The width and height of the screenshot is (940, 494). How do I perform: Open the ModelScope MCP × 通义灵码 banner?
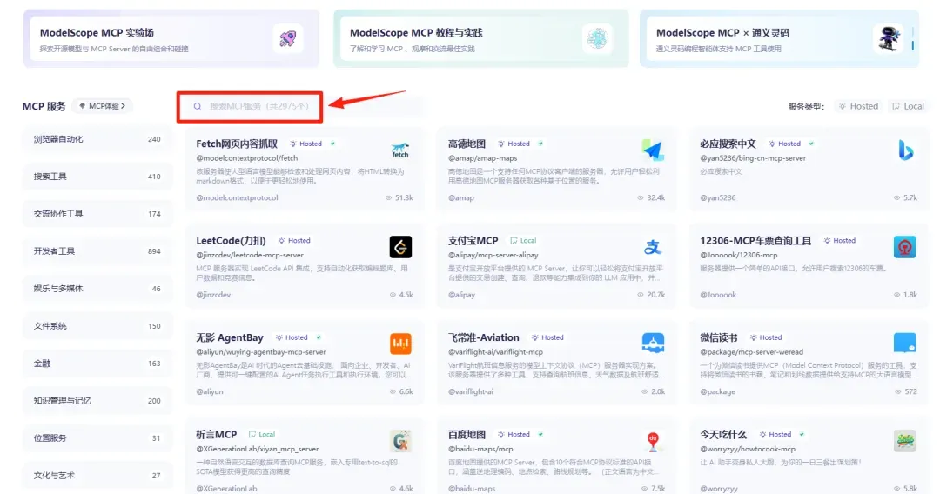pyautogui.click(x=779, y=39)
